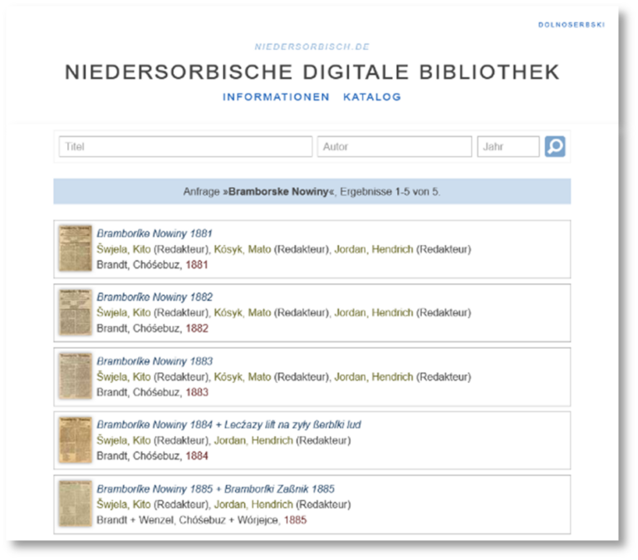Open the Bramborske Nowiny 1884 cover thumbnail
Screen dimensions: 638x560
(75, 440)
